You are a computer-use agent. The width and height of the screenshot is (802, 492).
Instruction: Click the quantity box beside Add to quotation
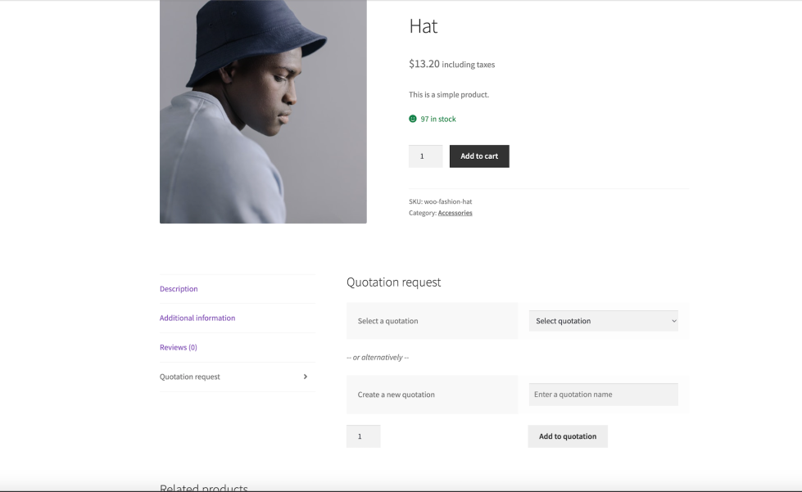pos(363,436)
